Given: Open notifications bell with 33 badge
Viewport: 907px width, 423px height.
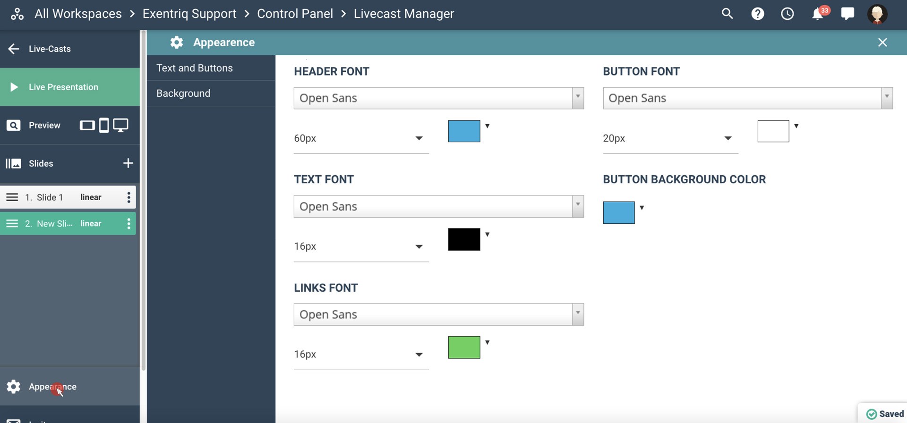Looking at the screenshot, I should [818, 14].
